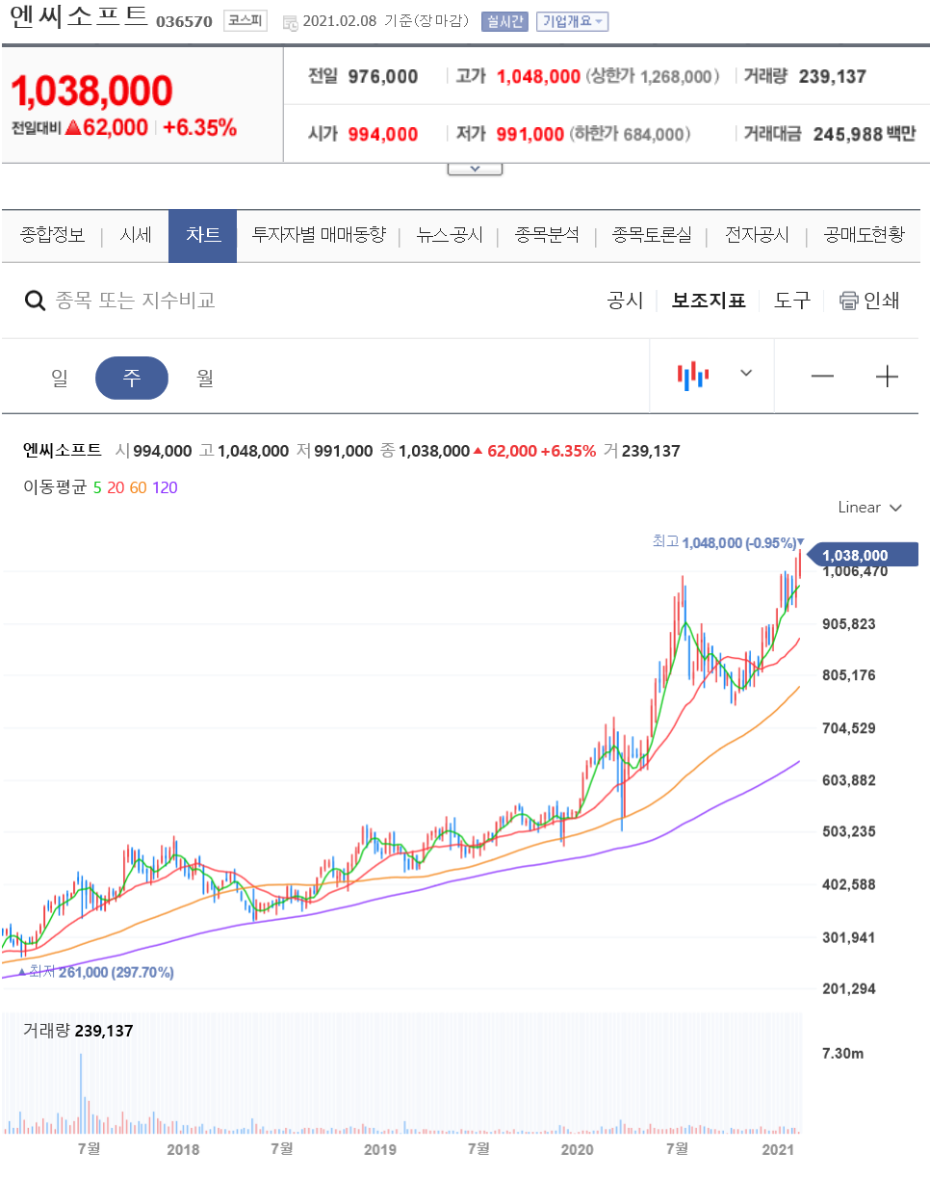This screenshot has width=930, height=1180.
Task: Click the 인쇄 print label
Action: coord(881,301)
